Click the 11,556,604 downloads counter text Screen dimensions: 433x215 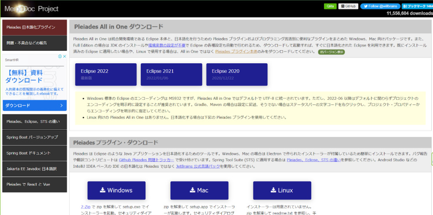pyautogui.click(x=409, y=13)
